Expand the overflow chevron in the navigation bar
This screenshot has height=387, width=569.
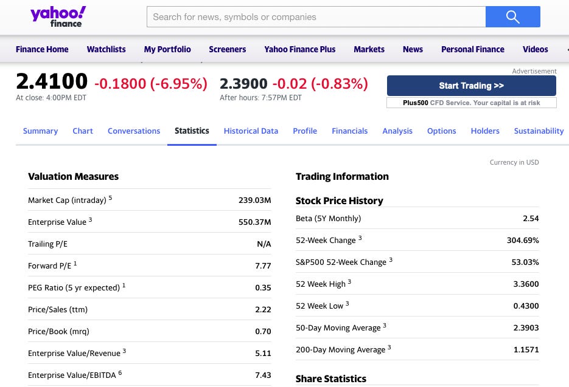567,49
